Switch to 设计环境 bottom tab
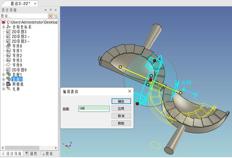232x158 pixels. point(12,154)
